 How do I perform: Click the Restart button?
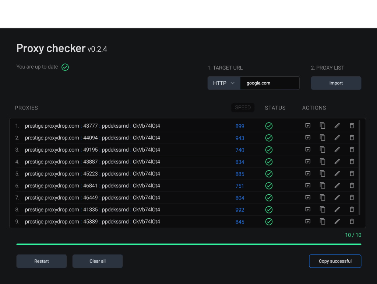pyautogui.click(x=42, y=261)
